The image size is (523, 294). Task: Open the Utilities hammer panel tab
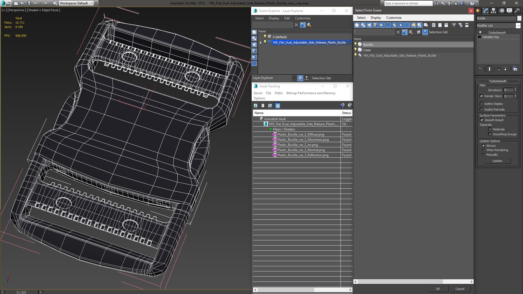point(517,11)
